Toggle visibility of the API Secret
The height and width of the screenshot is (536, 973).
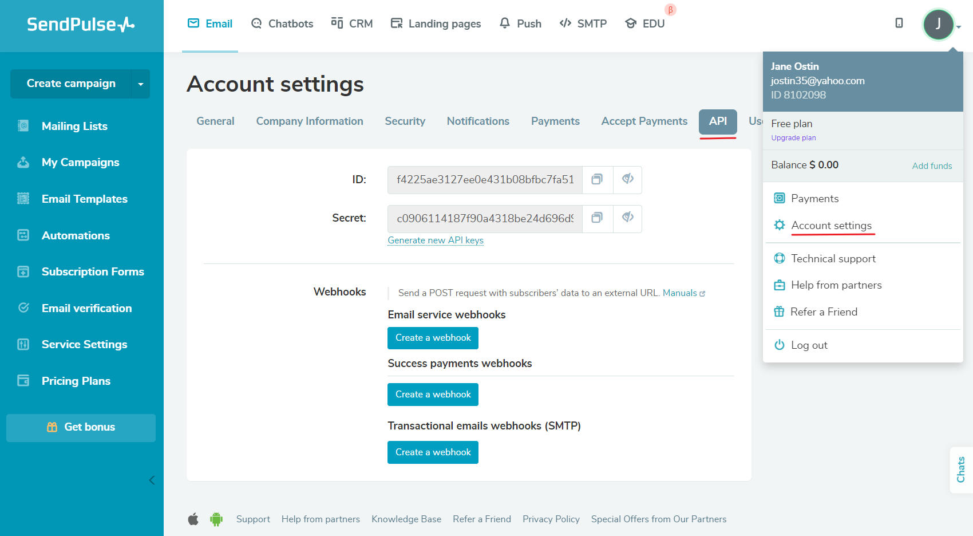coord(627,218)
